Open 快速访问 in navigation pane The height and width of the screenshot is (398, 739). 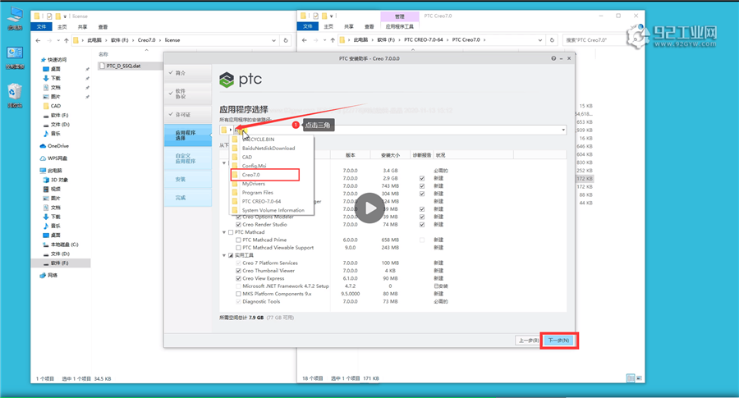coord(57,60)
